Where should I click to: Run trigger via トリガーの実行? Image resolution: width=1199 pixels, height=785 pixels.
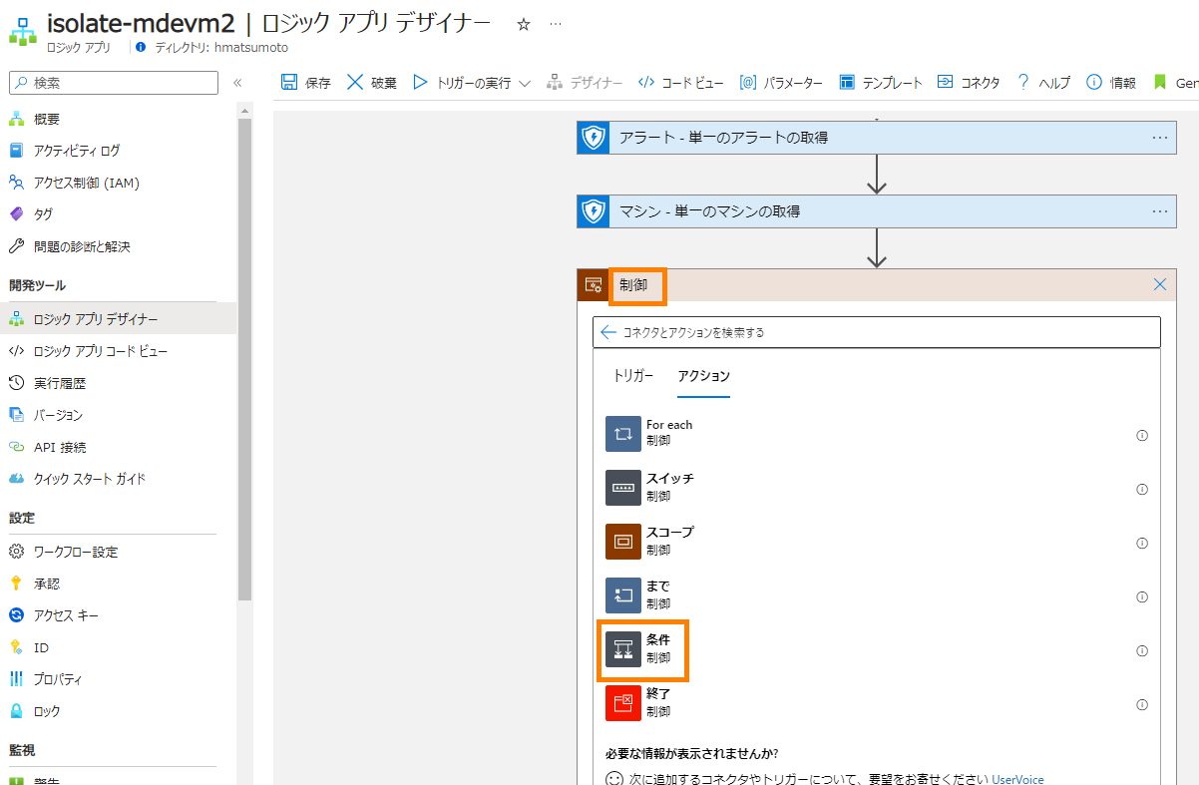click(462, 83)
